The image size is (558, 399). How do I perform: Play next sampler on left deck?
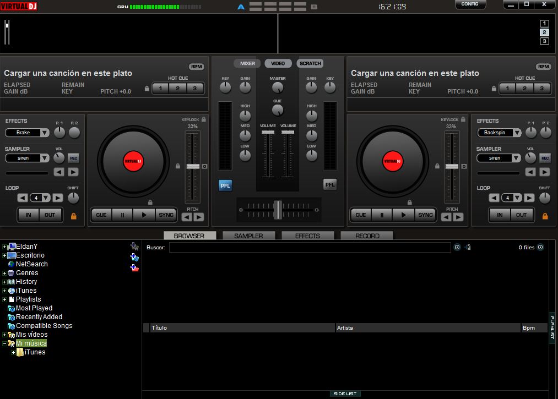click(x=73, y=172)
